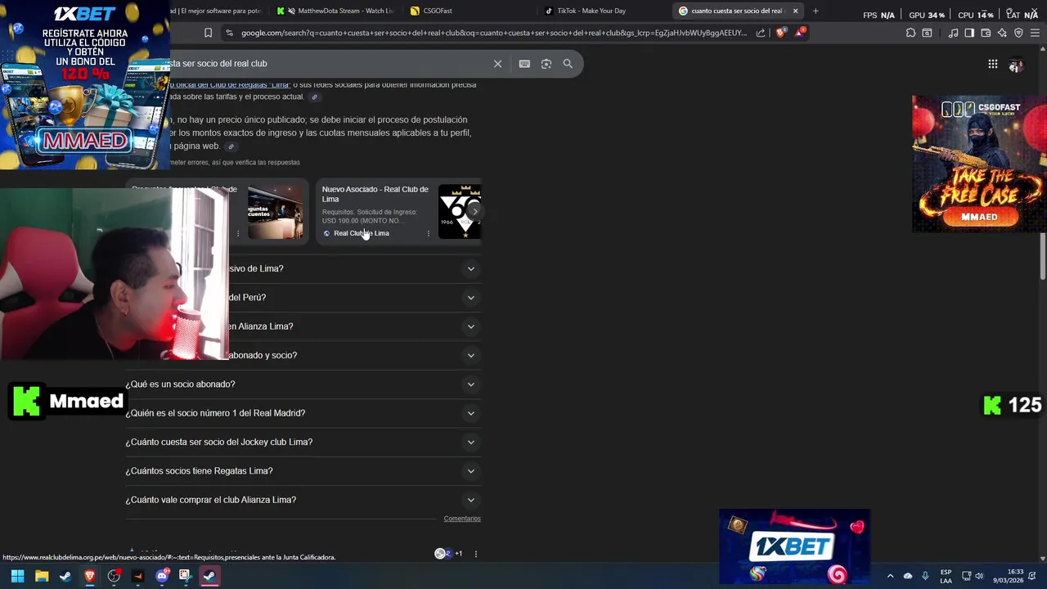Expand question about comprar club Alianza Lima
Viewport: 1047px width, 589px height.
tap(303, 500)
